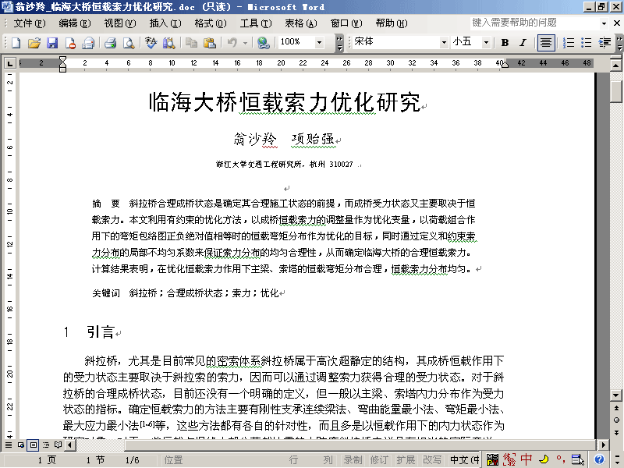Insert hyperlink using globe icon
The height and width of the screenshot is (468, 624).
263,43
